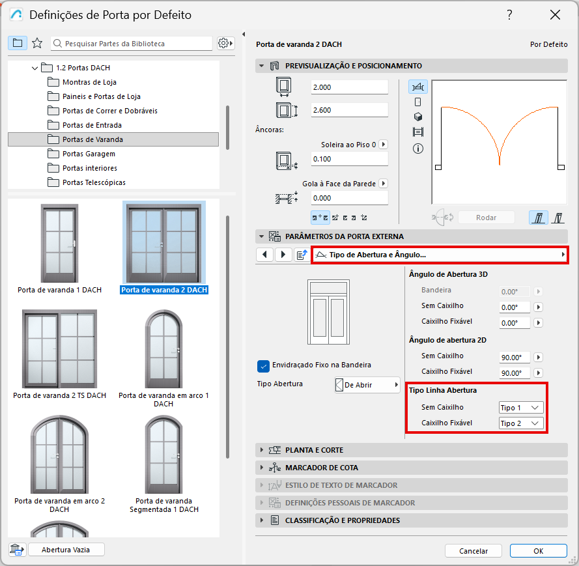Collapse the library browser panel arrow
The image size is (579, 566).
[244, 35]
